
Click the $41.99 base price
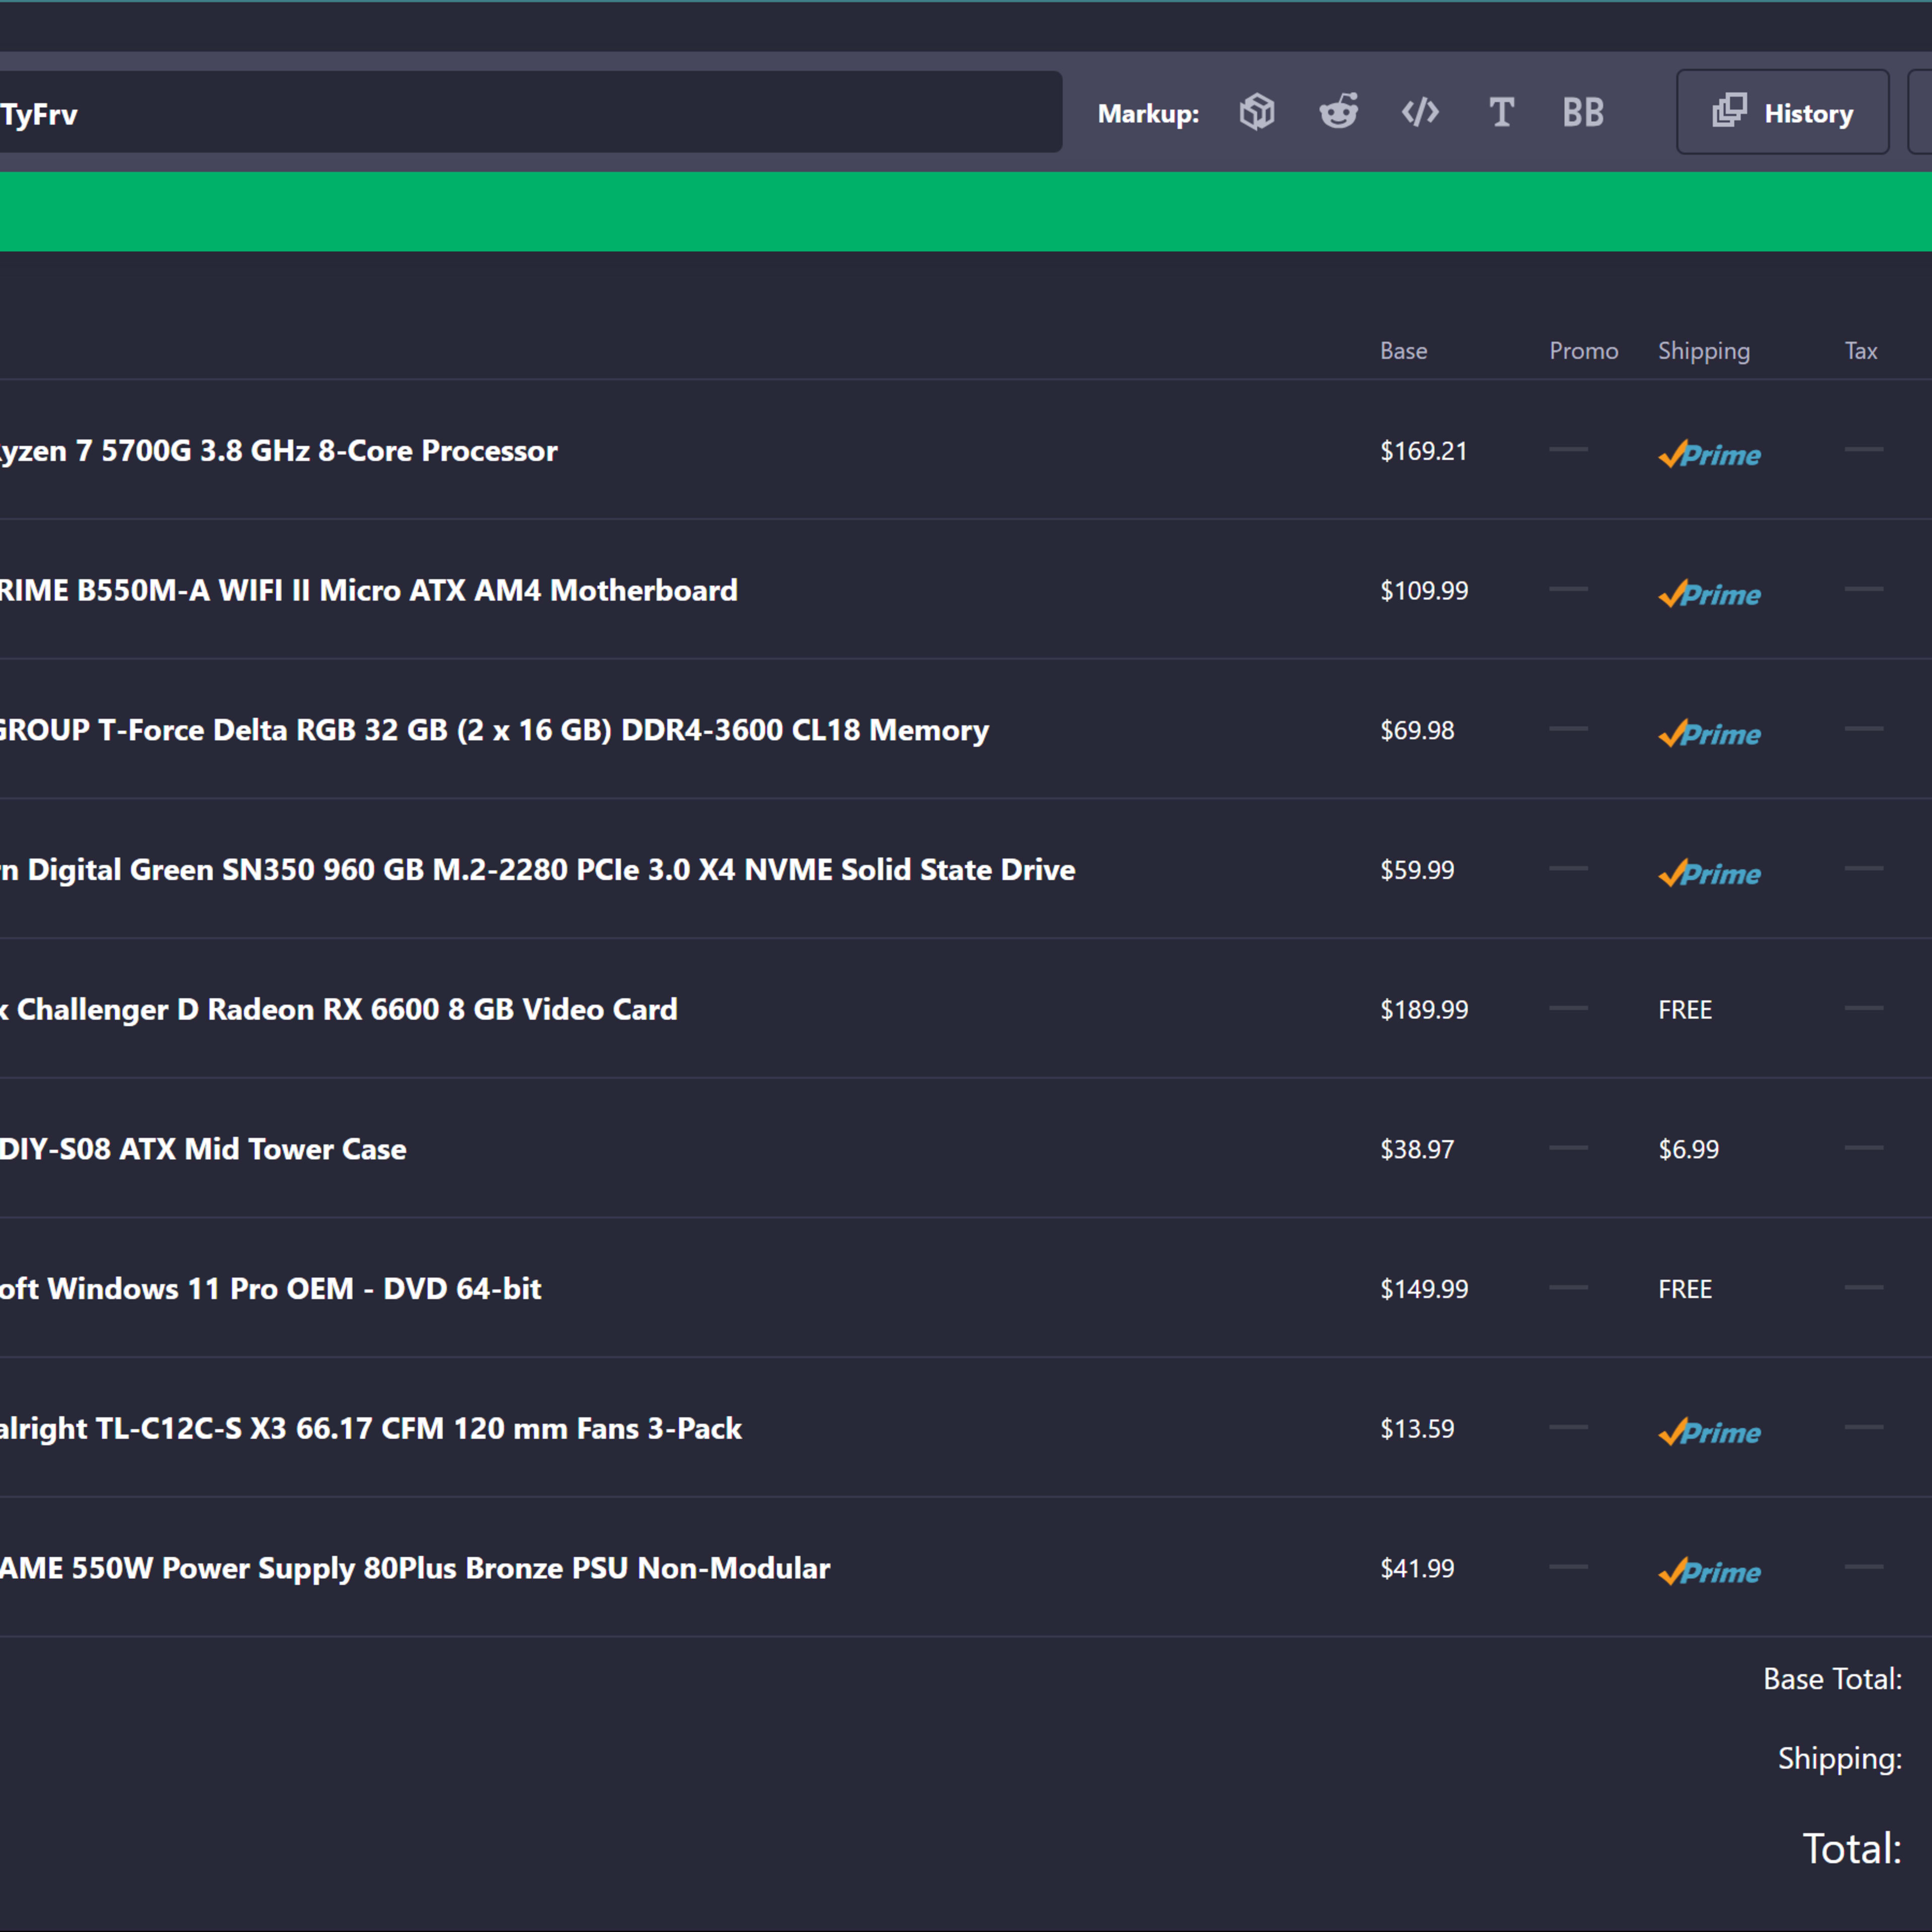tap(1417, 1569)
